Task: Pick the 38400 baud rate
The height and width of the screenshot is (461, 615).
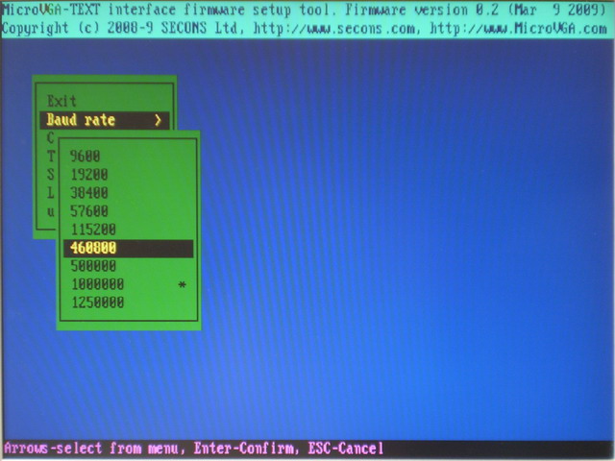Action: click(x=89, y=193)
